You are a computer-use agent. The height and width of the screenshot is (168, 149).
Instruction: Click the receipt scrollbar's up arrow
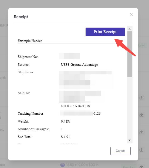[130, 29]
